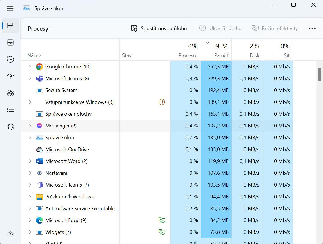
Task: Click the Průzkumník Windows folder icon
Action: click(39, 197)
